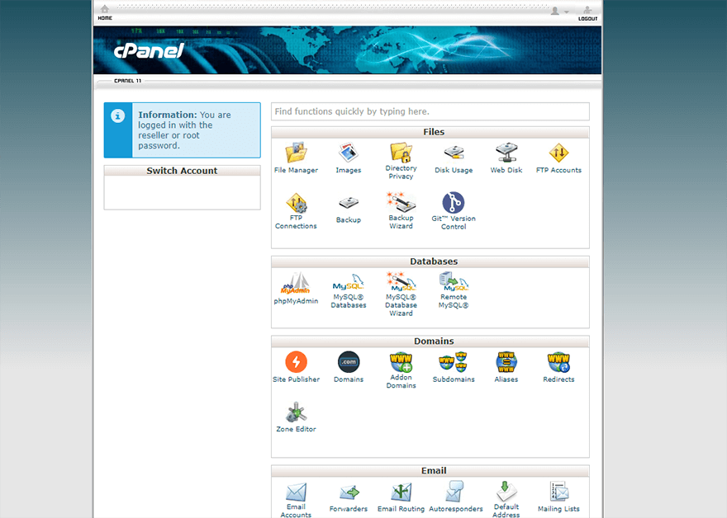Open Git Version Control icon
727x518 pixels.
tap(454, 203)
